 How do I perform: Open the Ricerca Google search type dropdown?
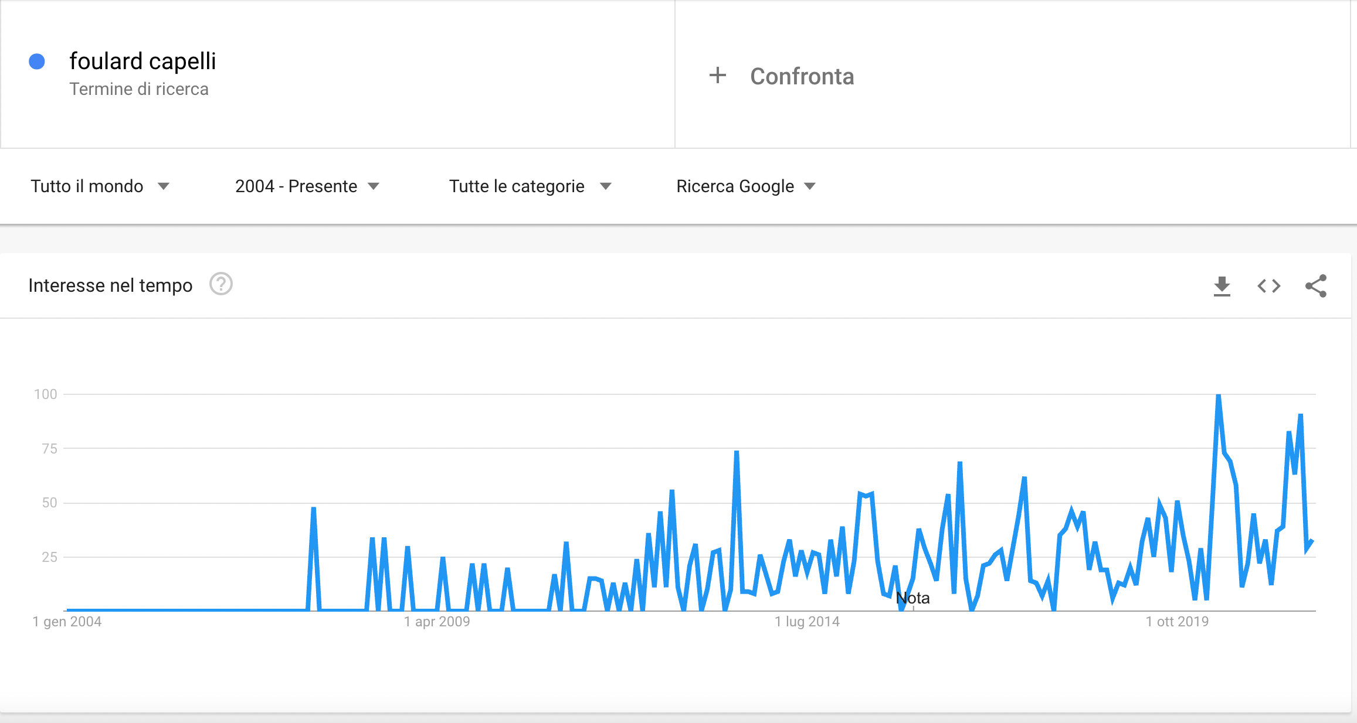pos(746,186)
